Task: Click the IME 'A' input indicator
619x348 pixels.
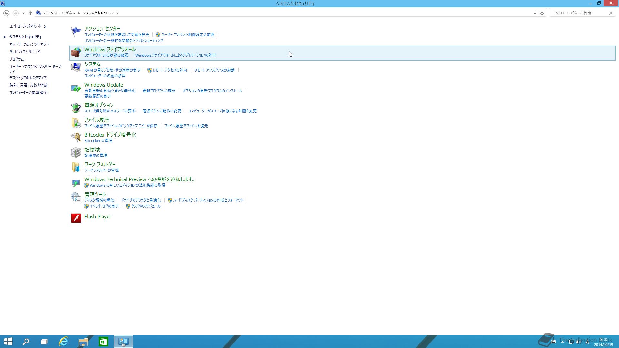Action: [587, 342]
